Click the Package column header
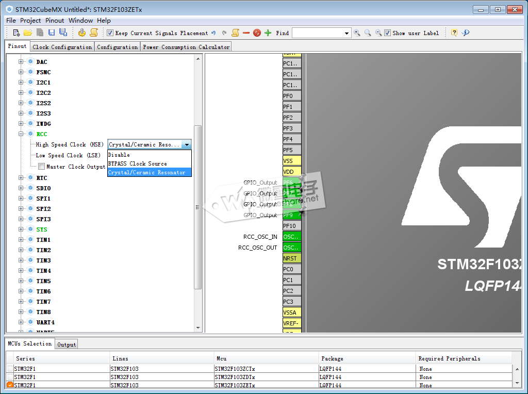 click(367, 358)
